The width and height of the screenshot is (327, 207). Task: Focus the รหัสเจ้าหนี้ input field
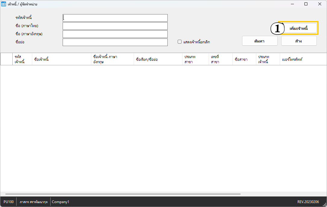(115, 18)
